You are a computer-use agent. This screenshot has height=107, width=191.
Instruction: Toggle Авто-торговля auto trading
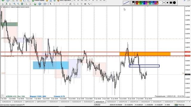64,1
